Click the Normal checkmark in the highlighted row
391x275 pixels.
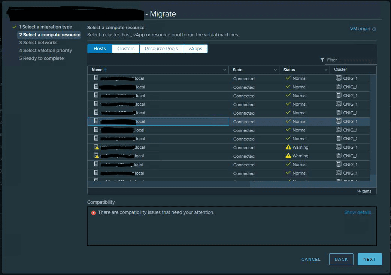pyautogui.click(x=288, y=121)
